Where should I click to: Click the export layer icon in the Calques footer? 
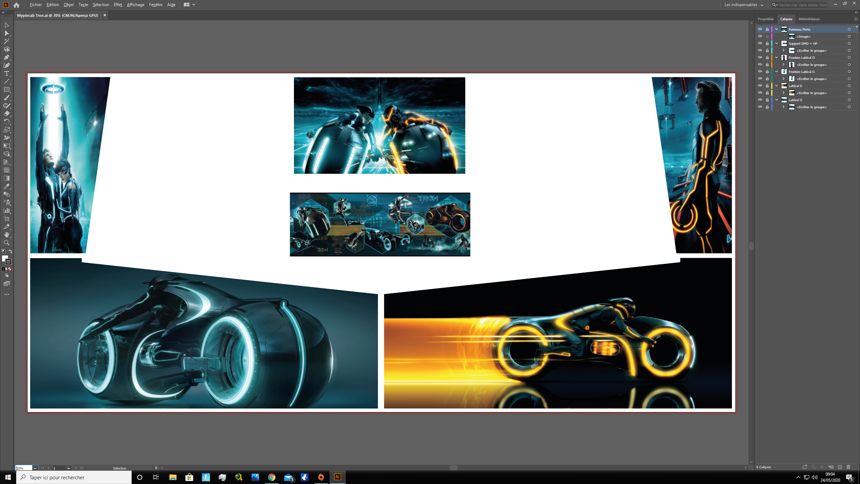805,467
